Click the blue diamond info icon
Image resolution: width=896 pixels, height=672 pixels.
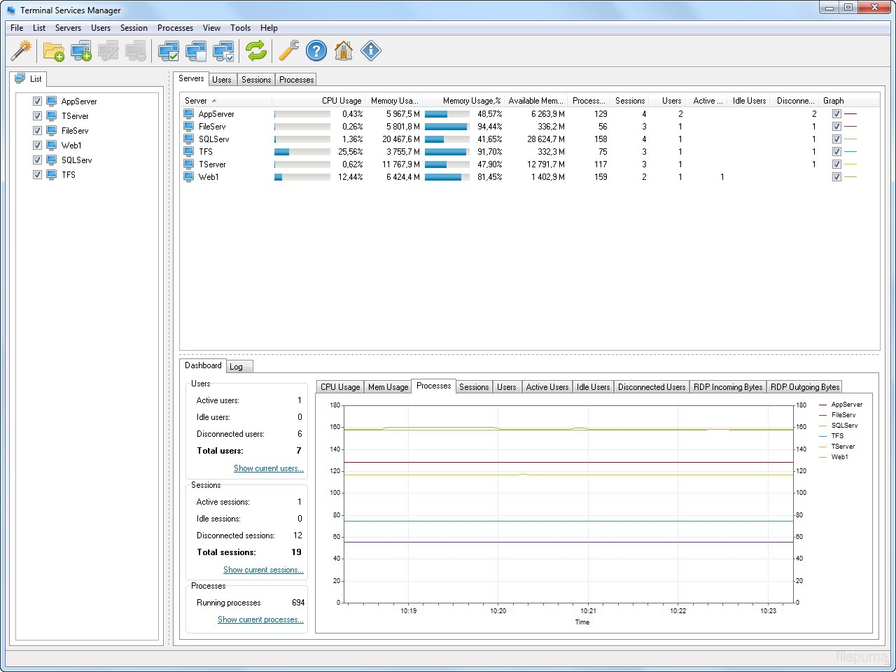371,50
